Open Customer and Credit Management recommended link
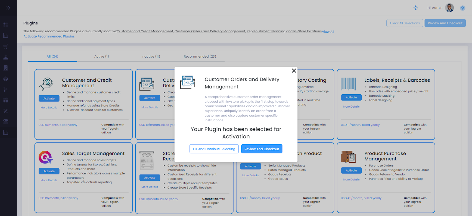 click(145, 31)
